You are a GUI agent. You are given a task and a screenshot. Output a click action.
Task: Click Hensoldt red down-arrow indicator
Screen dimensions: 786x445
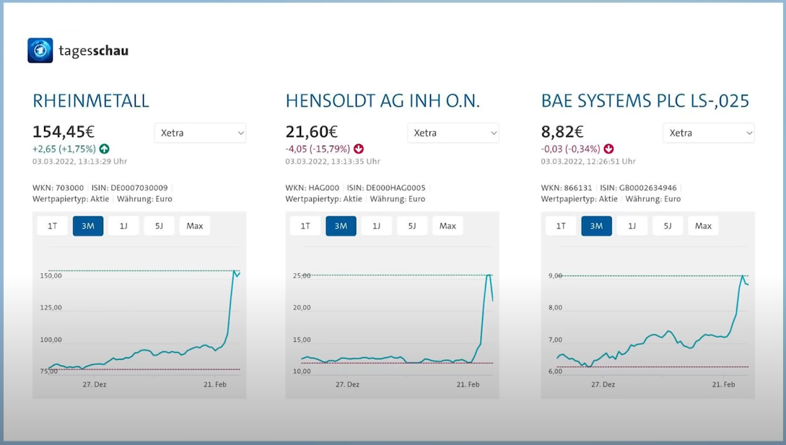tap(359, 149)
